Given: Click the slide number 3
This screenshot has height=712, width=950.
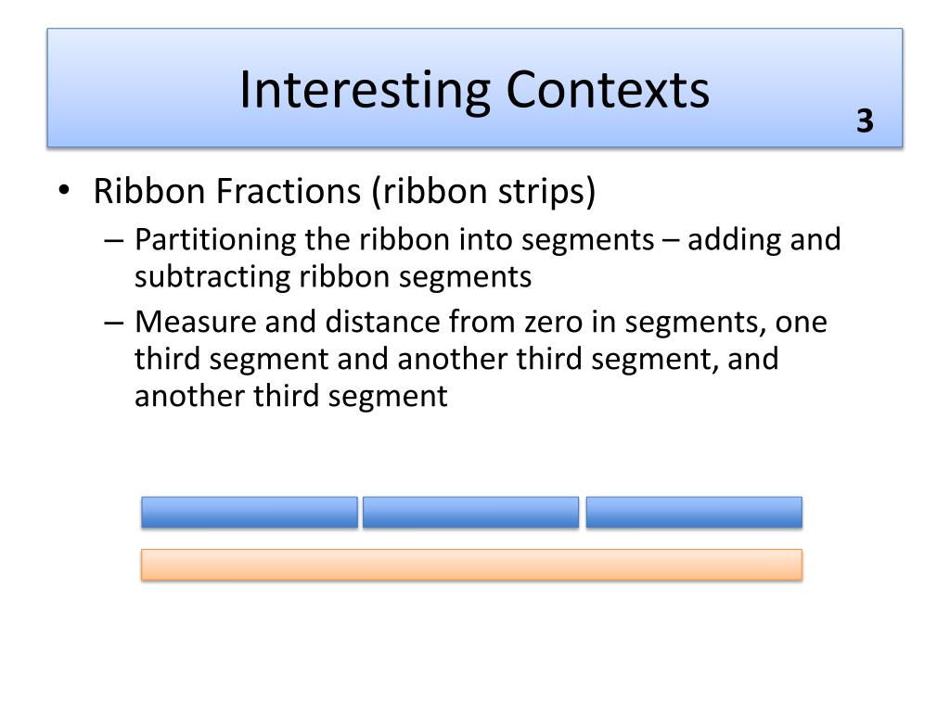Looking at the screenshot, I should [866, 121].
